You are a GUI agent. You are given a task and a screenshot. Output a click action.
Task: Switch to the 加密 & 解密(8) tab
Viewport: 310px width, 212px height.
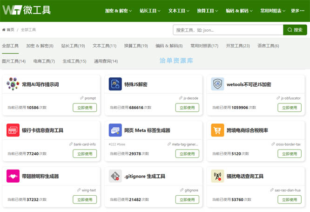pos(40,46)
